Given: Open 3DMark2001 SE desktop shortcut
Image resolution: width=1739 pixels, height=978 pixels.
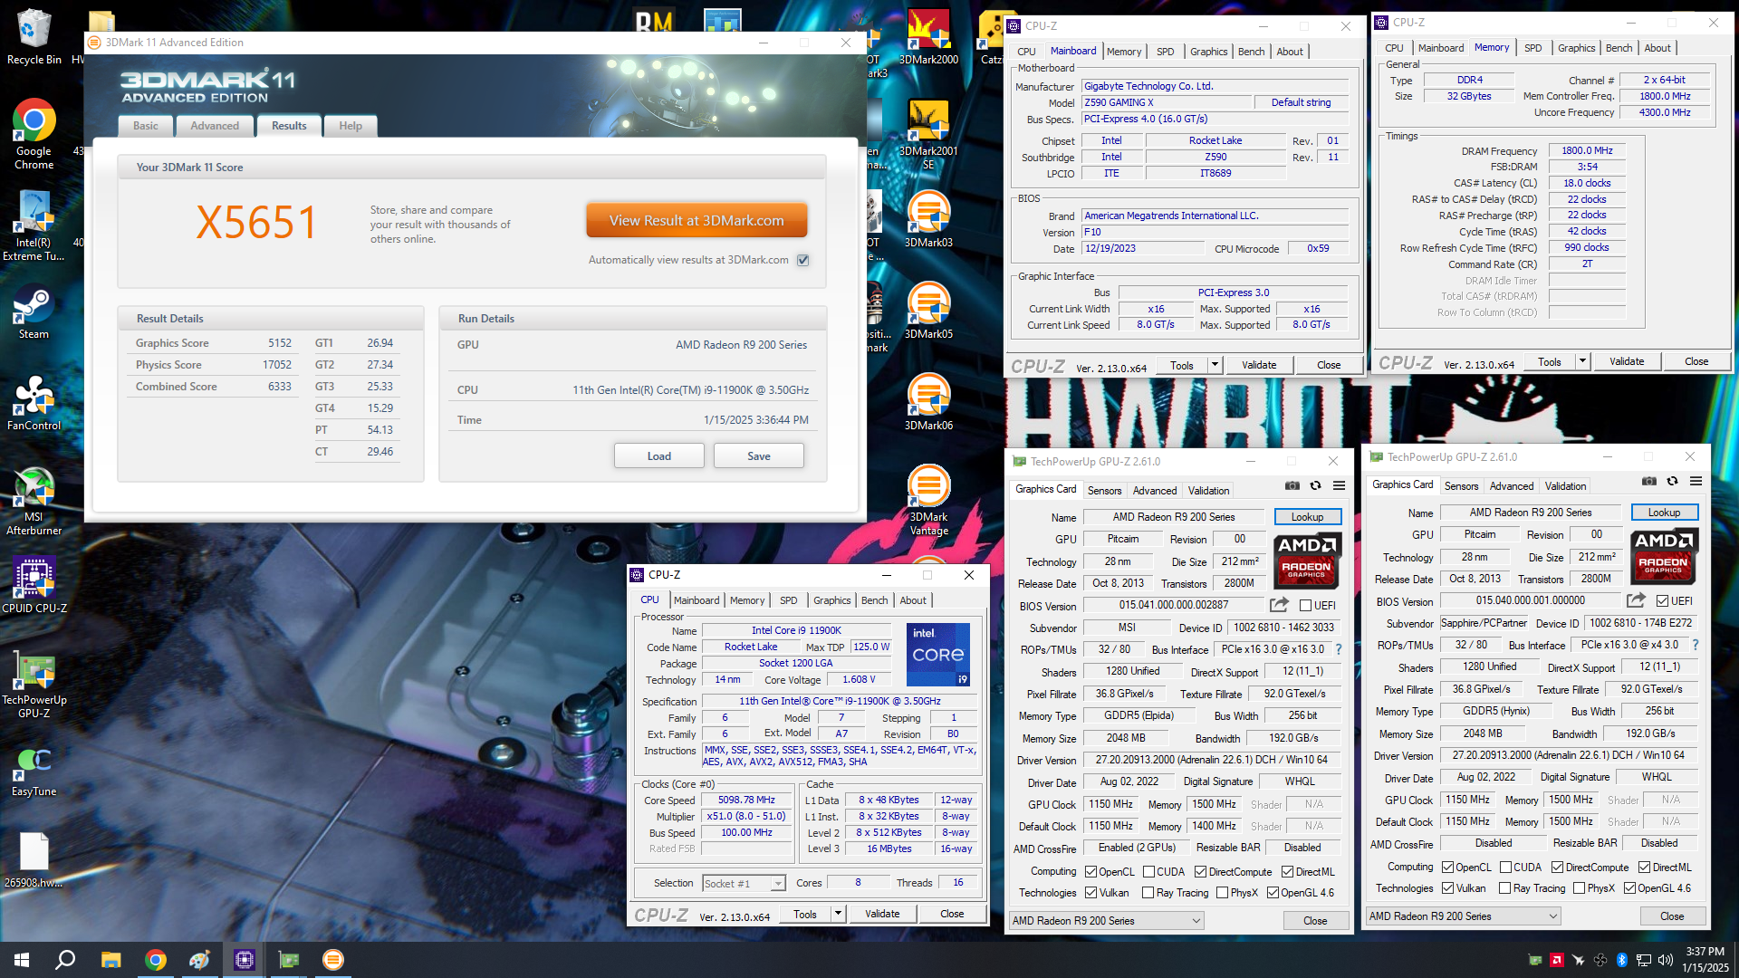Looking at the screenshot, I should tap(928, 134).
